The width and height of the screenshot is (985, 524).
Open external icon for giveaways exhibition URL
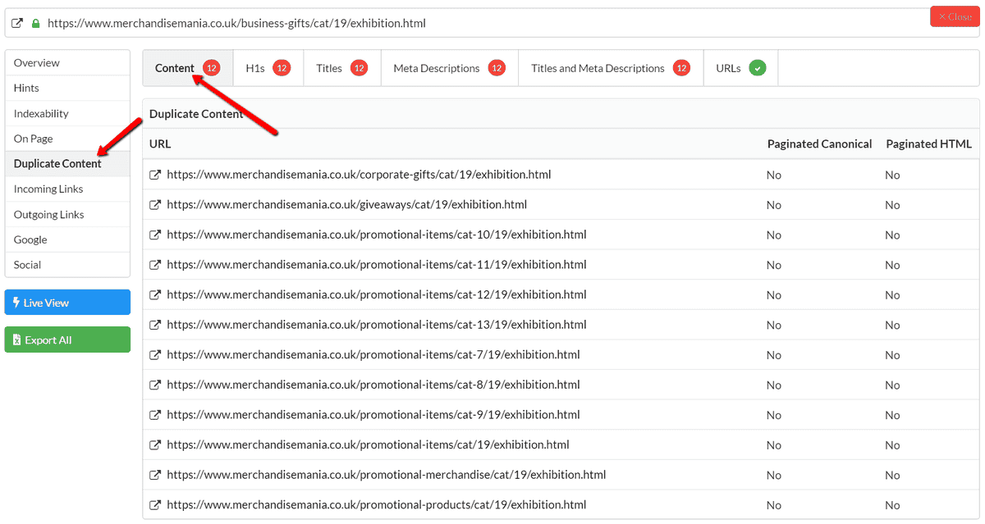tap(155, 205)
